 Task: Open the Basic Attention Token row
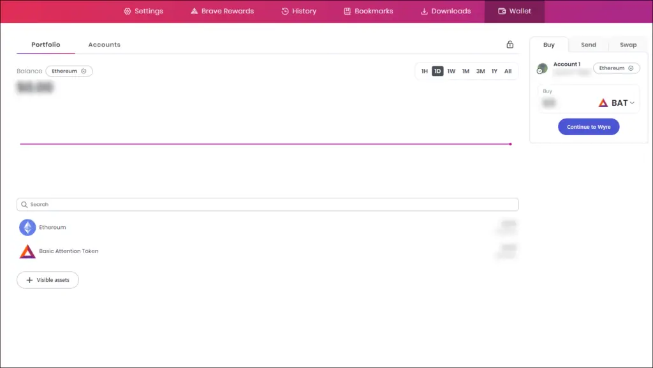[x=268, y=251]
